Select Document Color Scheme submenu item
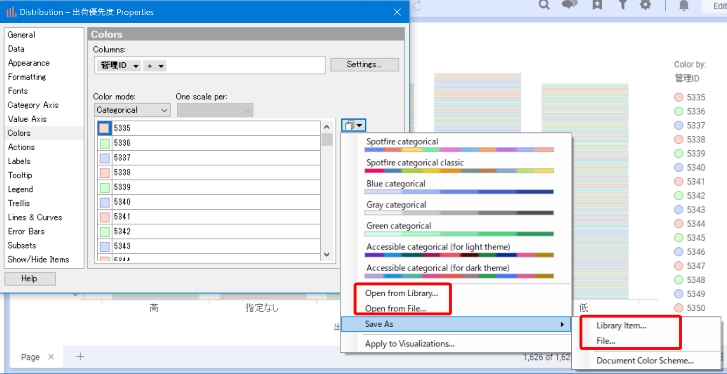727x374 pixels. point(645,360)
